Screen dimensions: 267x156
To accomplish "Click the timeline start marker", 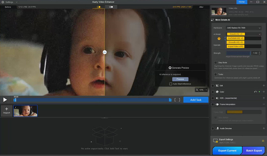I will (15, 100).
